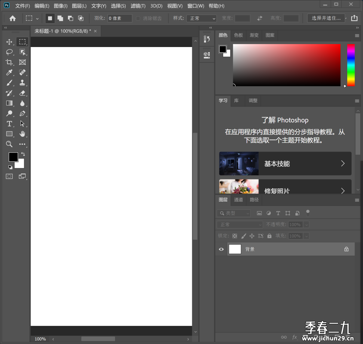Select the Dodge tool
Screen dimensions: 363x344
[9, 113]
